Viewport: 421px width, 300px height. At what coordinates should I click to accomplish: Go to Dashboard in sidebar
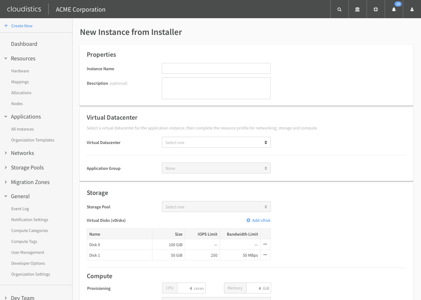tap(24, 44)
